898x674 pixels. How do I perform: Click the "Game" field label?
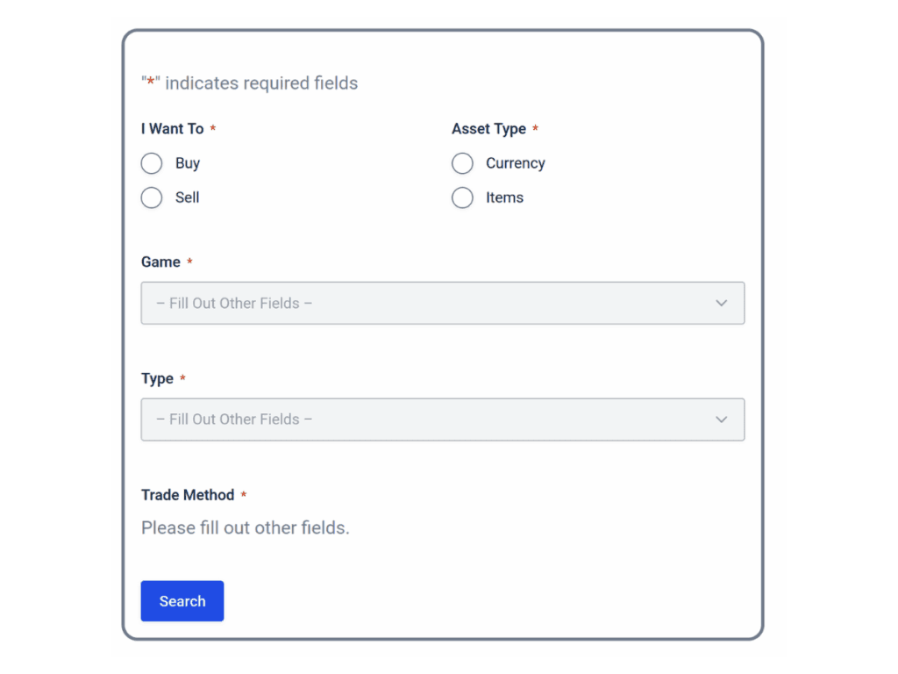click(x=160, y=262)
